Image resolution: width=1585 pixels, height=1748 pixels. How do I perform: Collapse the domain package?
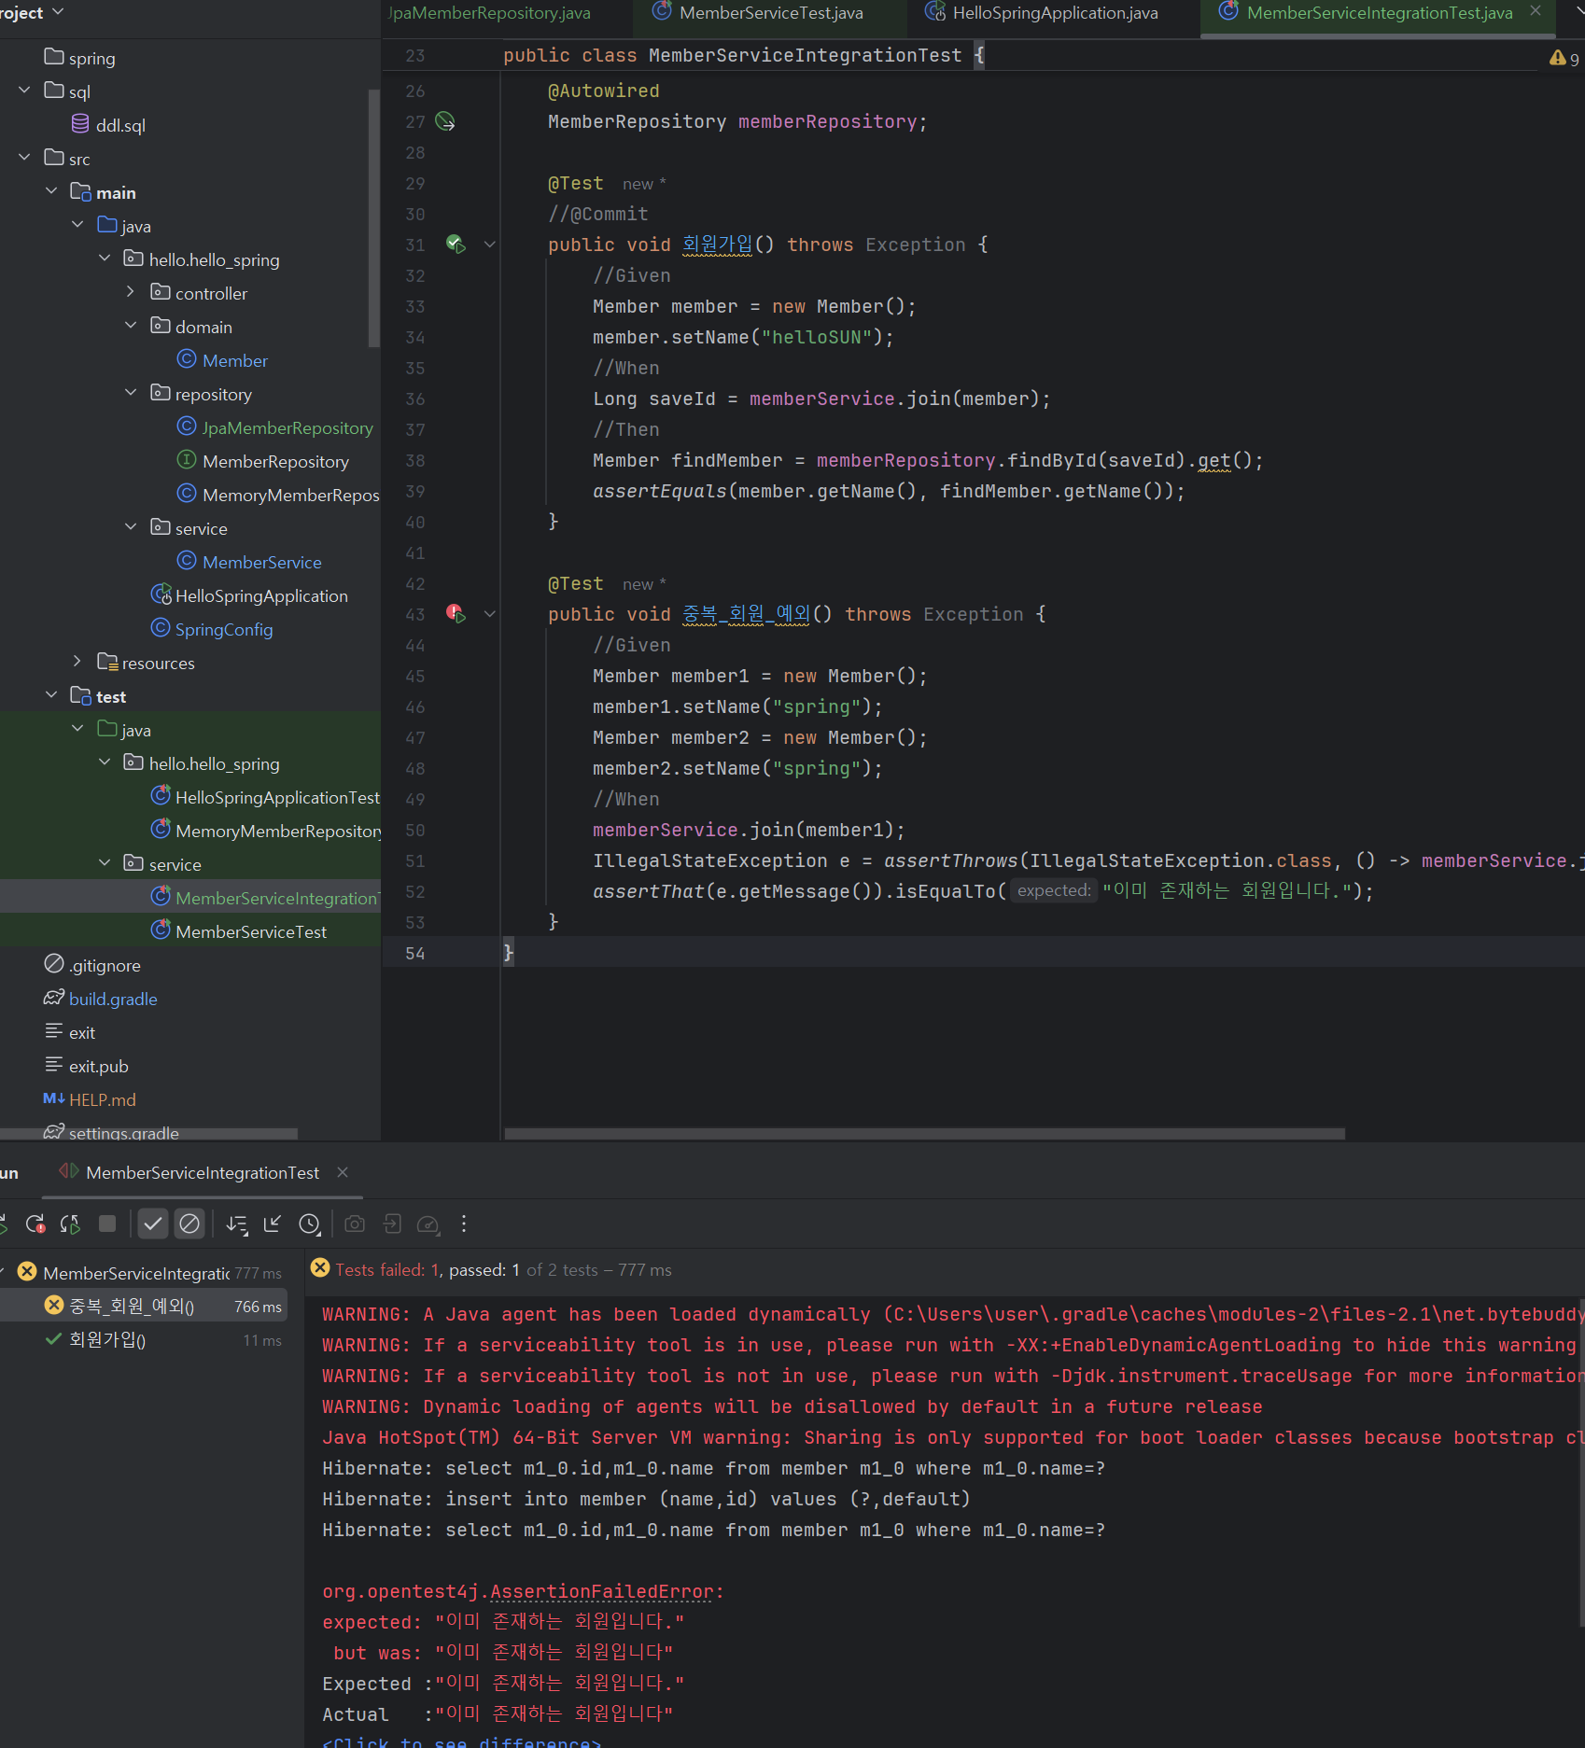[x=131, y=326]
